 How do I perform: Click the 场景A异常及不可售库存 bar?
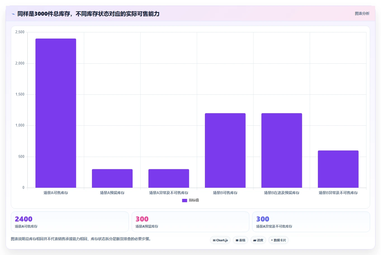pyautogui.click(x=169, y=178)
